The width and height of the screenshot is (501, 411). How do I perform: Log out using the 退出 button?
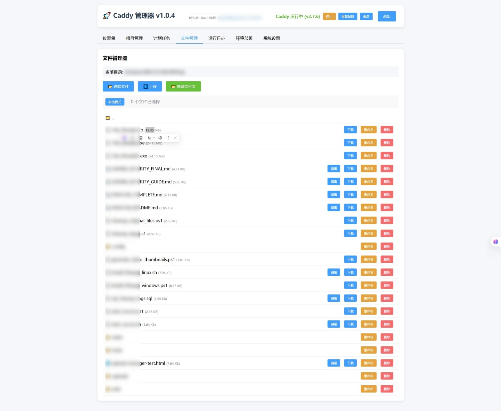point(387,16)
